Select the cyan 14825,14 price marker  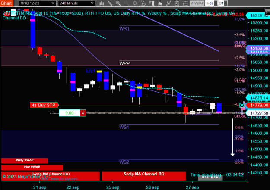258,98
